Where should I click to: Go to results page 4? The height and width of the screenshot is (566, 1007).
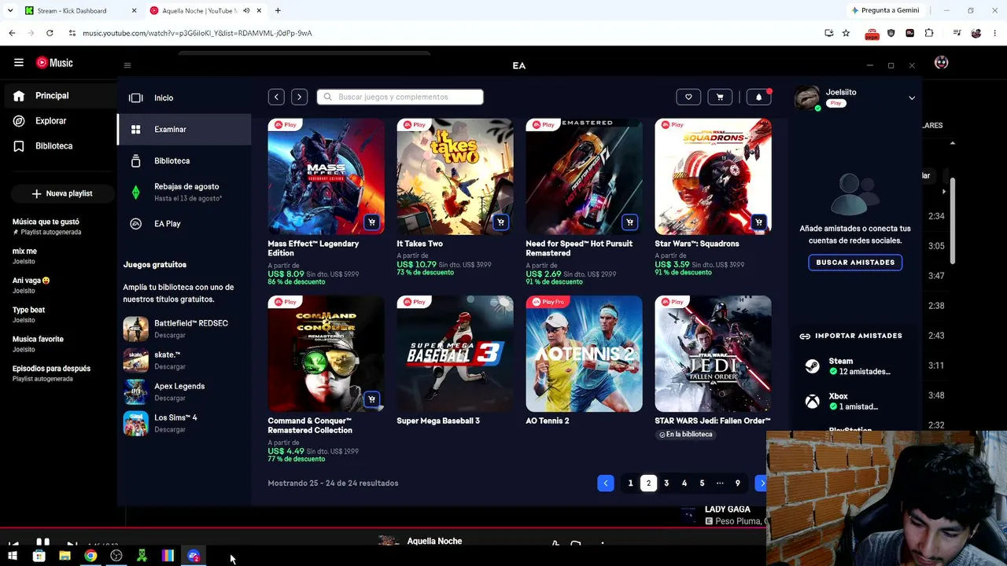click(684, 483)
